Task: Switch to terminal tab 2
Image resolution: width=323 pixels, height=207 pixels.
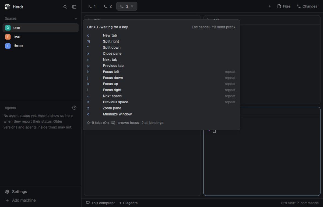Action: click(x=108, y=6)
